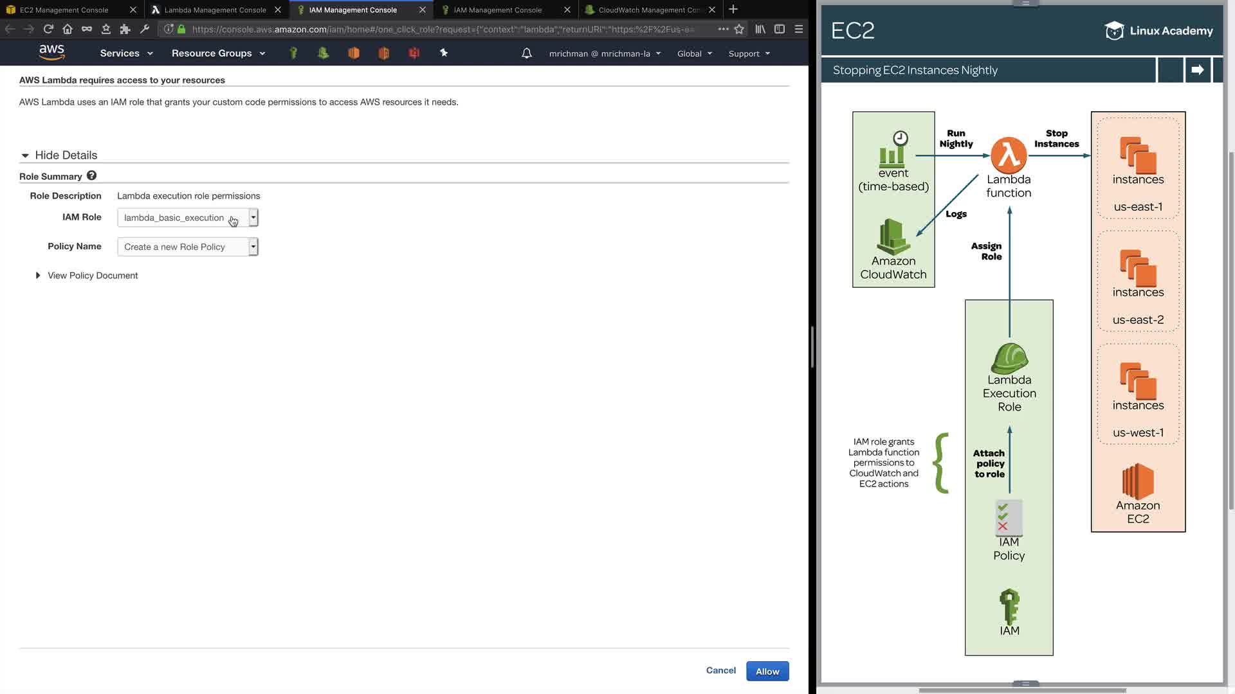
Task: Open the IAM Role dropdown
Action: coord(188,218)
